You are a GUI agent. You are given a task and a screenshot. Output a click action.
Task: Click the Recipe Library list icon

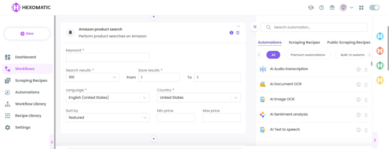point(8,116)
